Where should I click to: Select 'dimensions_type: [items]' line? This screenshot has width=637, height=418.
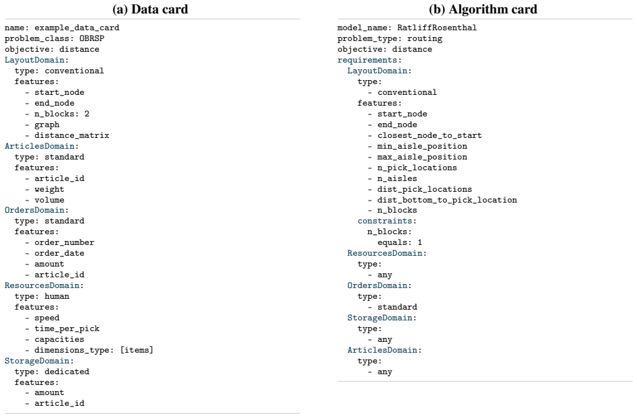tap(94, 350)
